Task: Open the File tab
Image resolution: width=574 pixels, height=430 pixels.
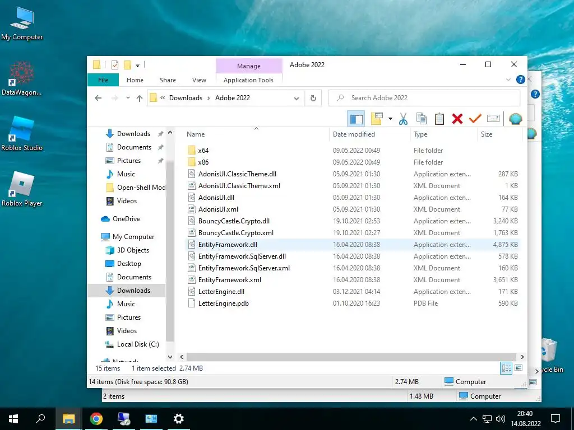Action: 103,80
